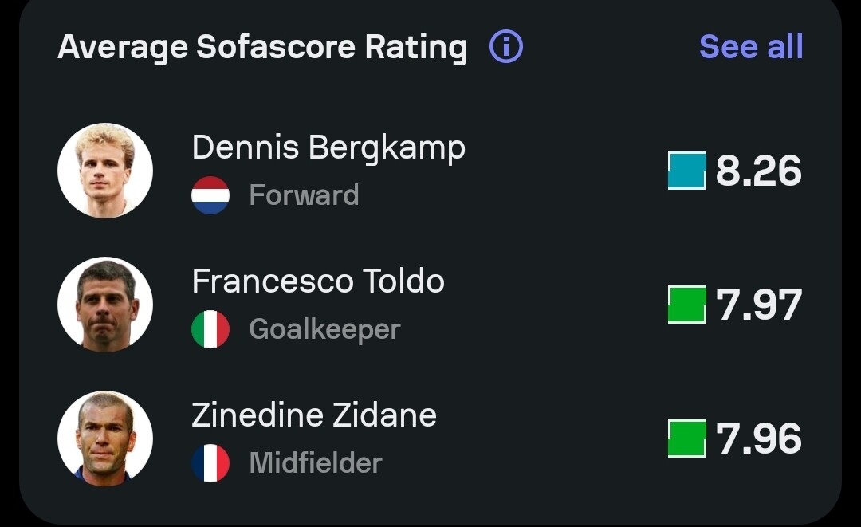Open the Dennis Bergkamp player name
Screen dimensions: 861x527
tap(328, 147)
